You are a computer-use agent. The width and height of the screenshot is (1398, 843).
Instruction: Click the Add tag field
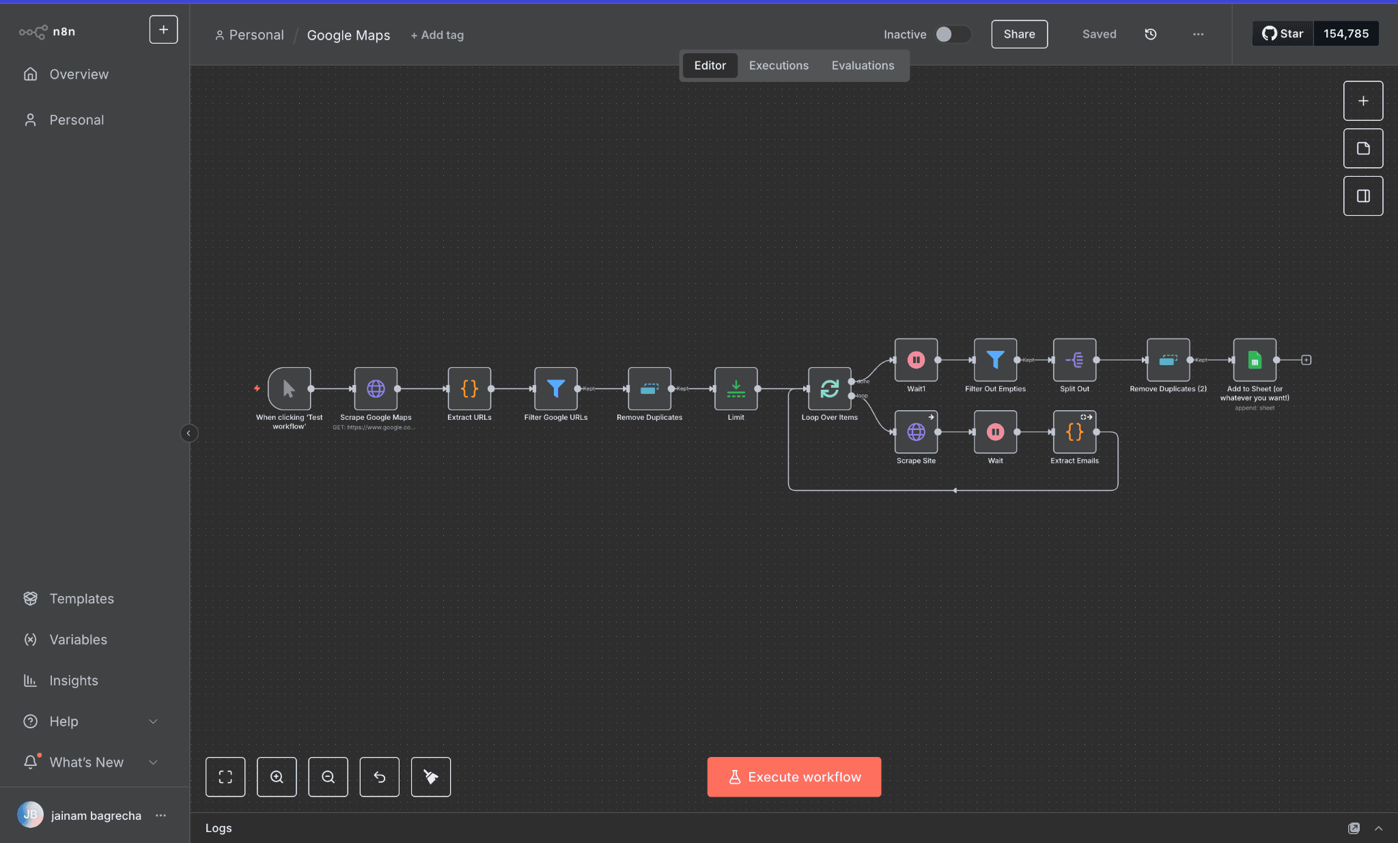[437, 35]
